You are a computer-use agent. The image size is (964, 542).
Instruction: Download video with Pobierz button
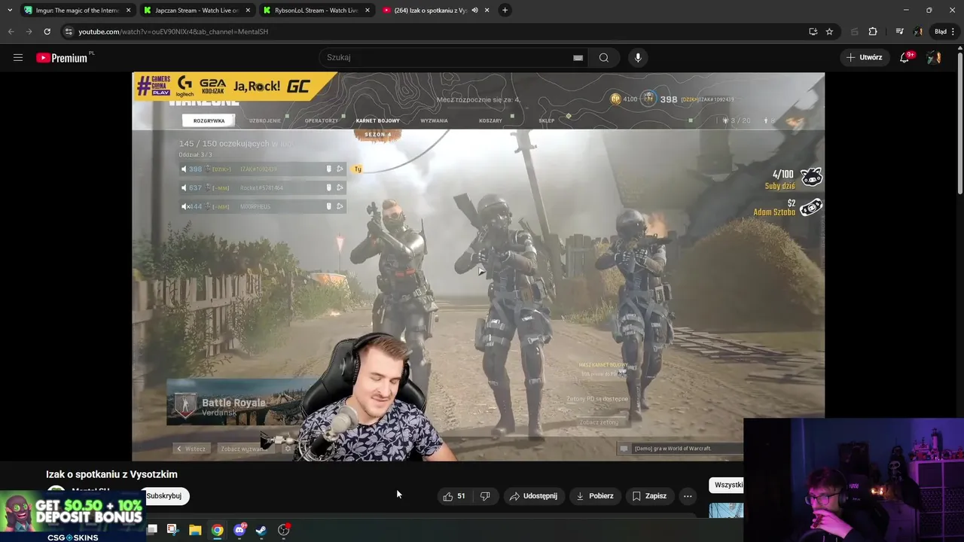[594, 496]
